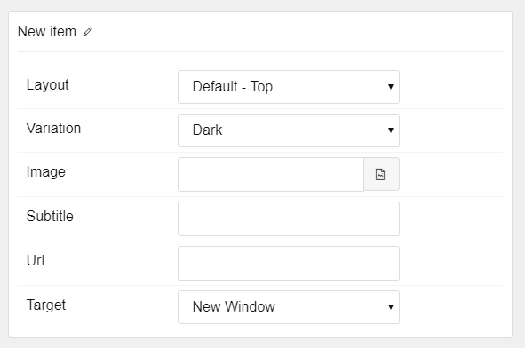This screenshot has height=348, width=525.
Task: Click the Layout field label
Action: pyautogui.click(x=48, y=85)
